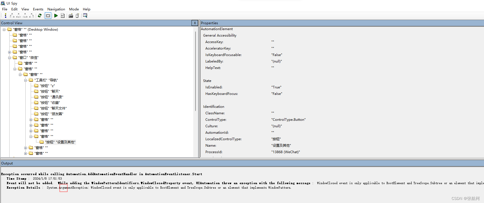484x203 pixels.
Task: Open the Help menu
Action: (x=86, y=9)
